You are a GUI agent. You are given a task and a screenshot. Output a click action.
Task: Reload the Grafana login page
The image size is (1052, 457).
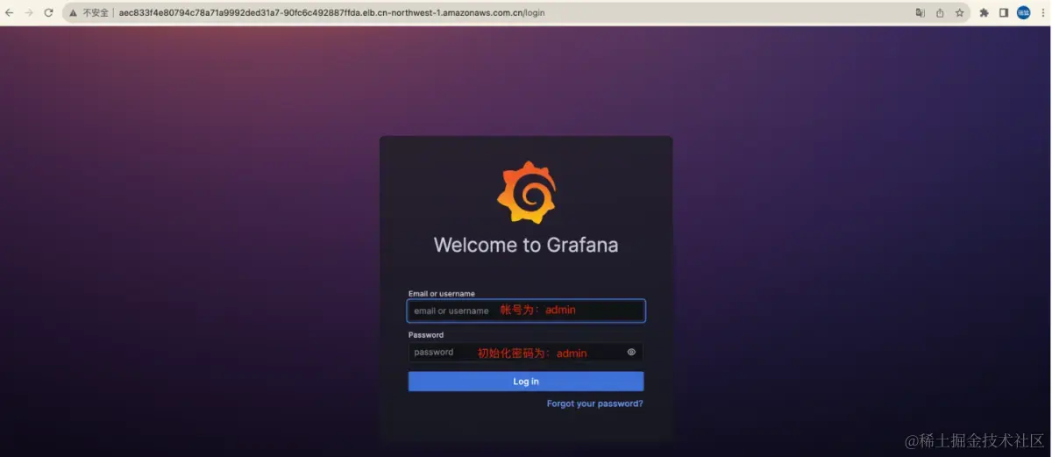(48, 13)
